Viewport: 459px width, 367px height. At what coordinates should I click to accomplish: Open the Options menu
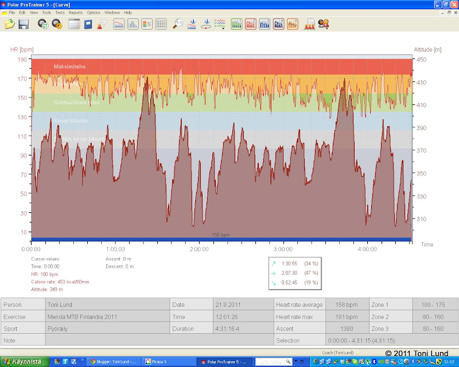94,12
